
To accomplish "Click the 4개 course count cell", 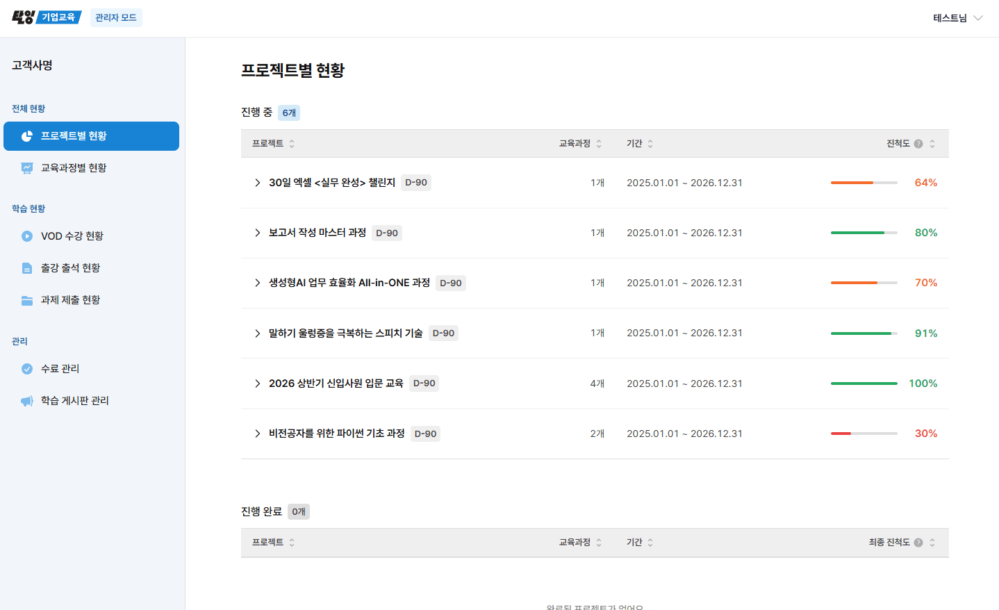I will [x=597, y=384].
